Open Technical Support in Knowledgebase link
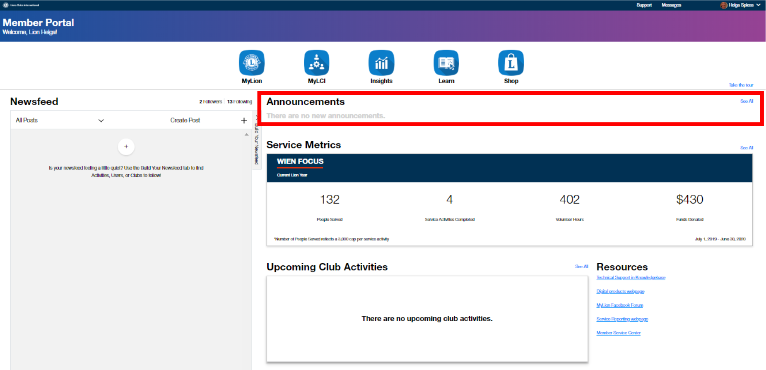Screen dimensions: 766x370 pos(631,278)
